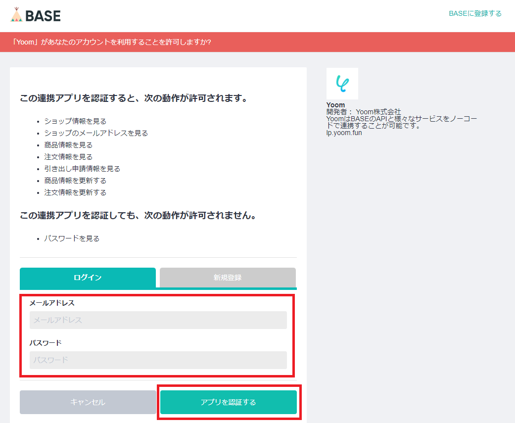Screen dimensions: 515x423
Task: Click the Yoom app logo thumbnail
Action: pyautogui.click(x=342, y=84)
